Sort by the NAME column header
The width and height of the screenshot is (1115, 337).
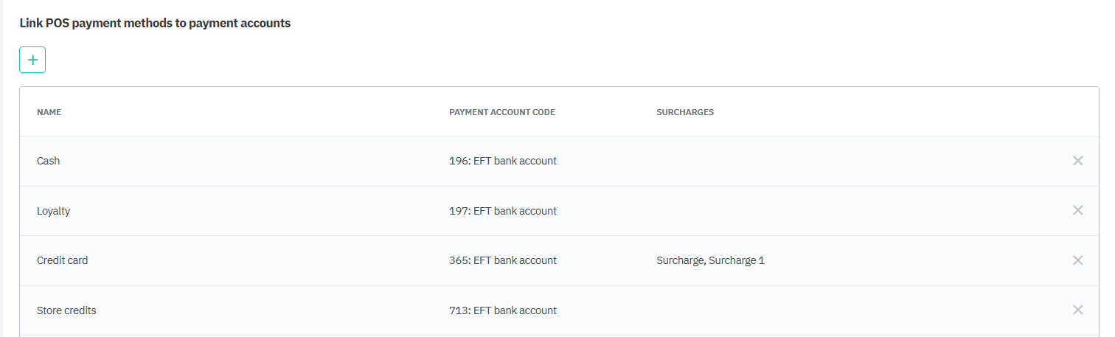(x=49, y=112)
